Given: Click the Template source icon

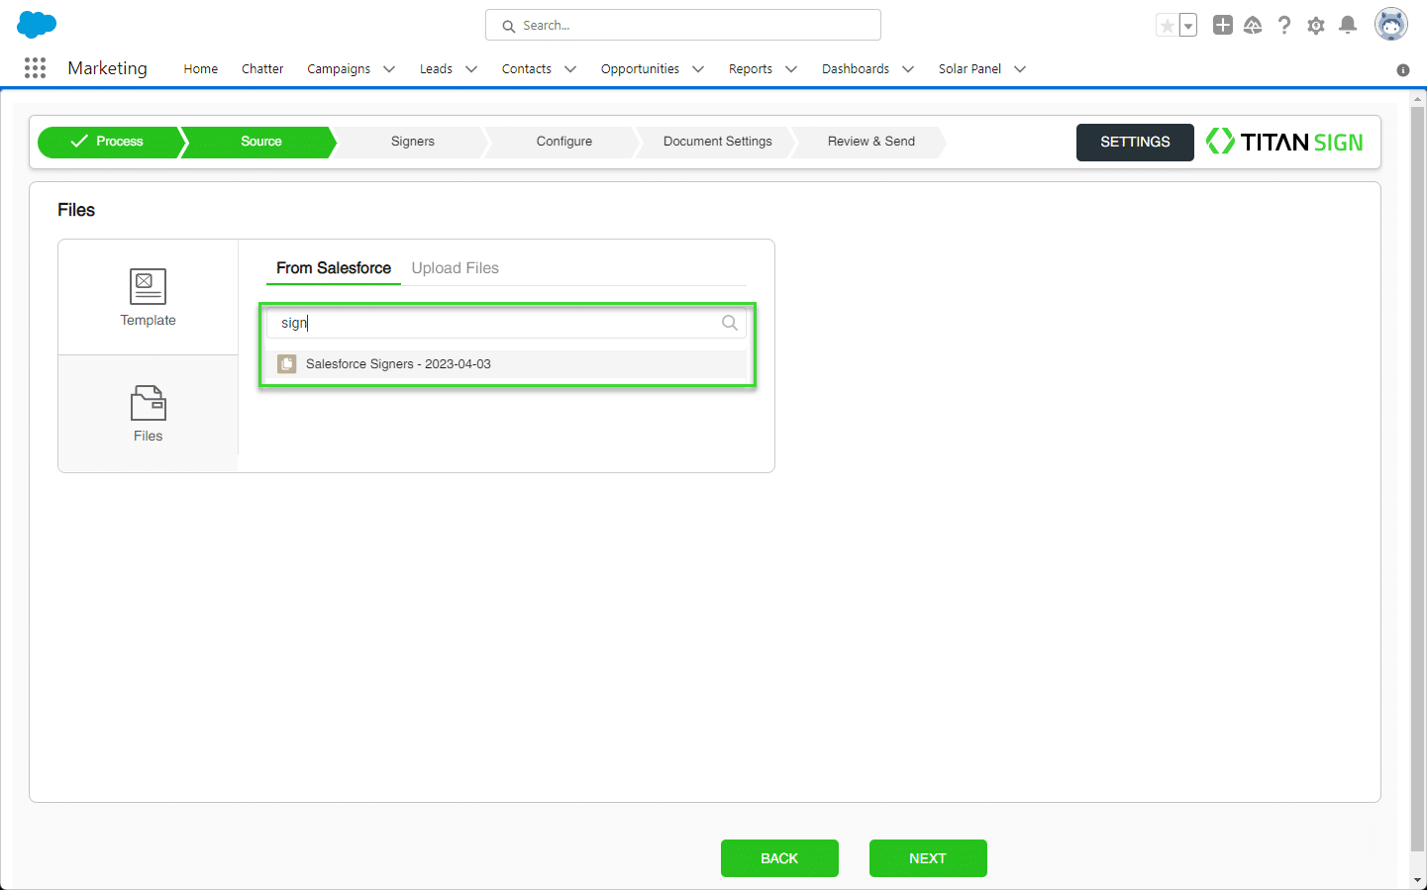Looking at the screenshot, I should tap(148, 286).
